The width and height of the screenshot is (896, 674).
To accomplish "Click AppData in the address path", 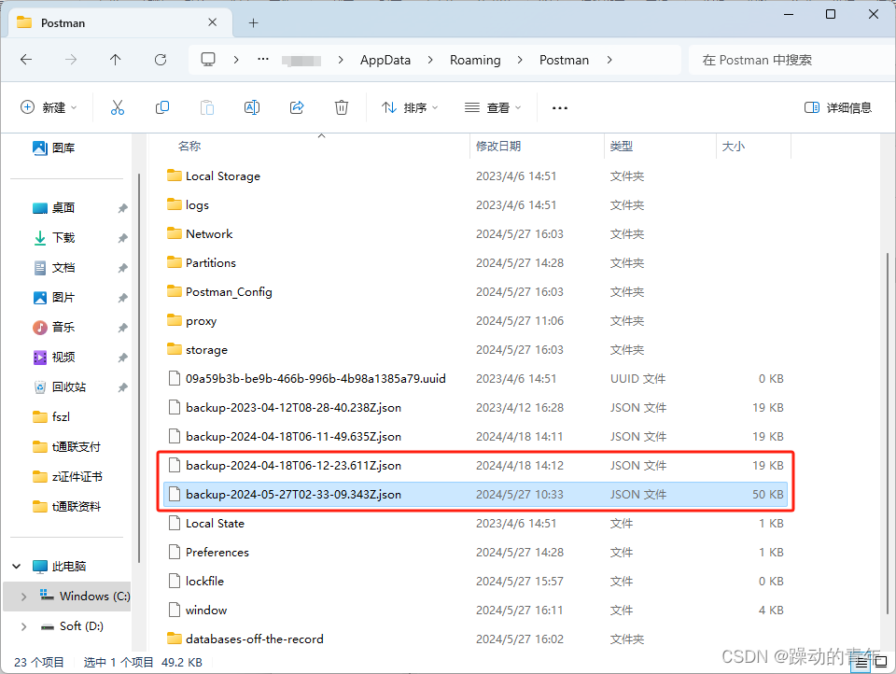I will pos(385,60).
